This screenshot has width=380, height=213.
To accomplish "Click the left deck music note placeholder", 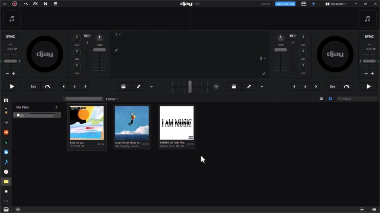I will (x=12, y=18).
